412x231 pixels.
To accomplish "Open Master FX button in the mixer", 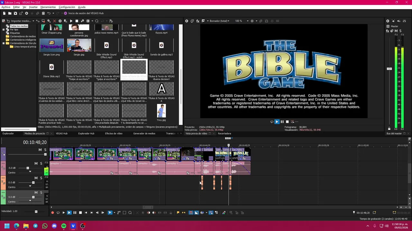I will [x=388, y=31].
